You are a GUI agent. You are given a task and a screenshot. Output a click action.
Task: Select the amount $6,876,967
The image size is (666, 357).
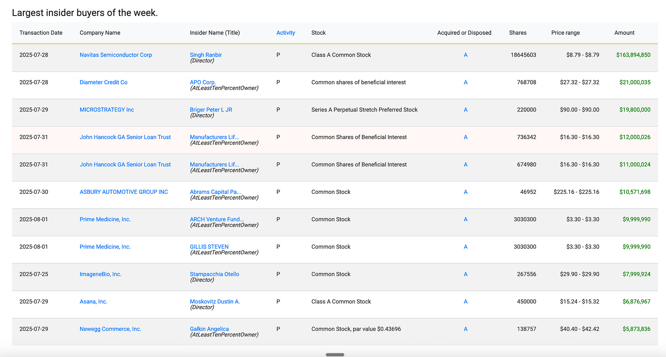(636, 302)
